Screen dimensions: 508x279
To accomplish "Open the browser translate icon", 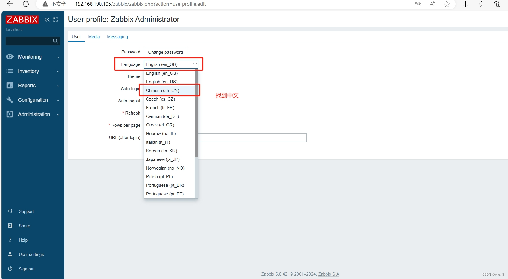I will (x=418, y=4).
